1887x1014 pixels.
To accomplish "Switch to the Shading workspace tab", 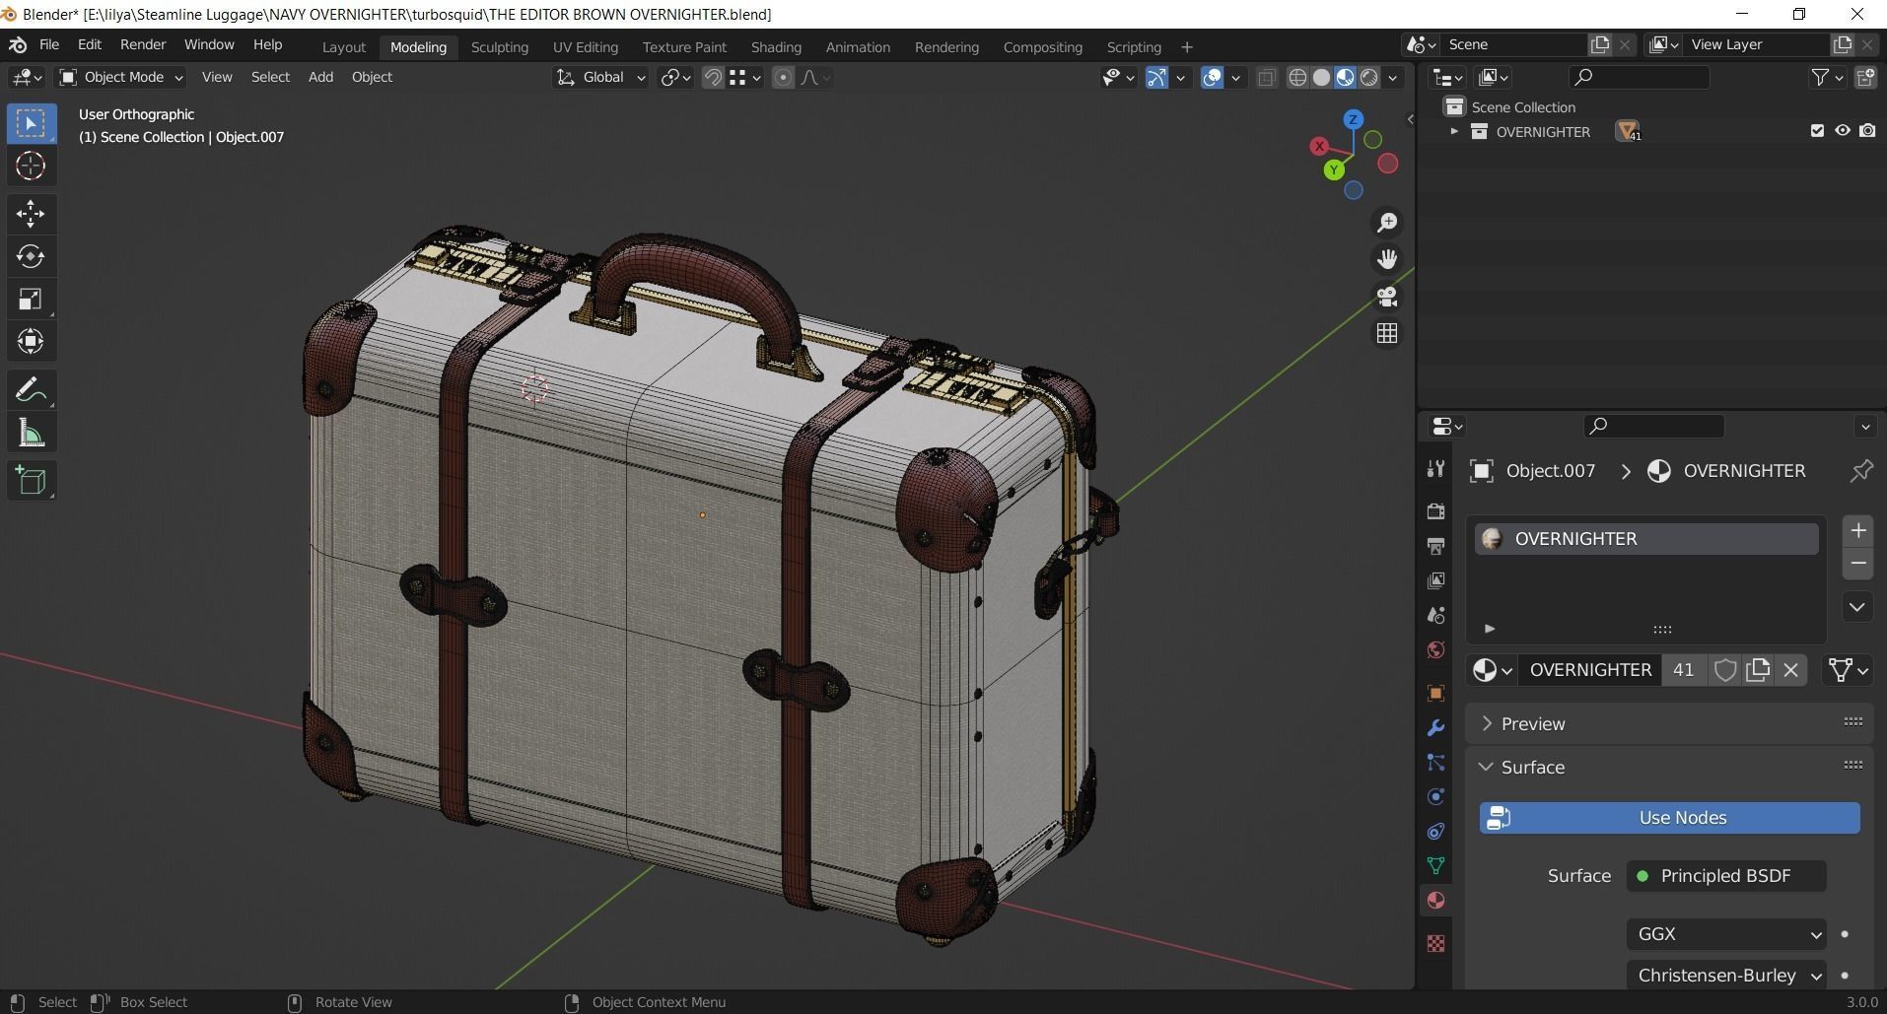I will point(776,46).
